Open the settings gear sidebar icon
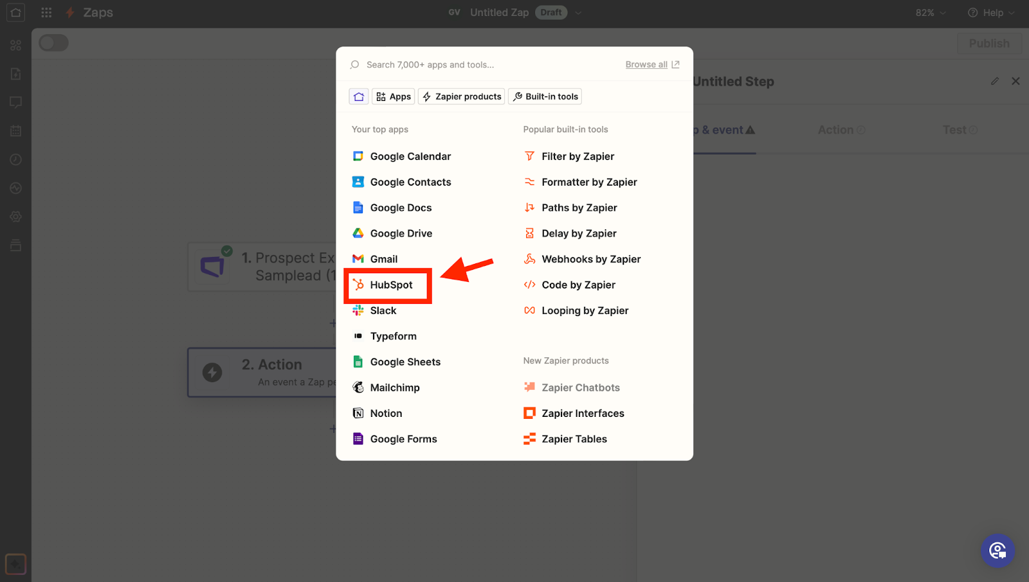 pos(16,216)
